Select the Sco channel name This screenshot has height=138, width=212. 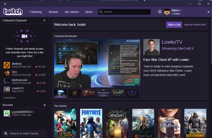point(14,72)
